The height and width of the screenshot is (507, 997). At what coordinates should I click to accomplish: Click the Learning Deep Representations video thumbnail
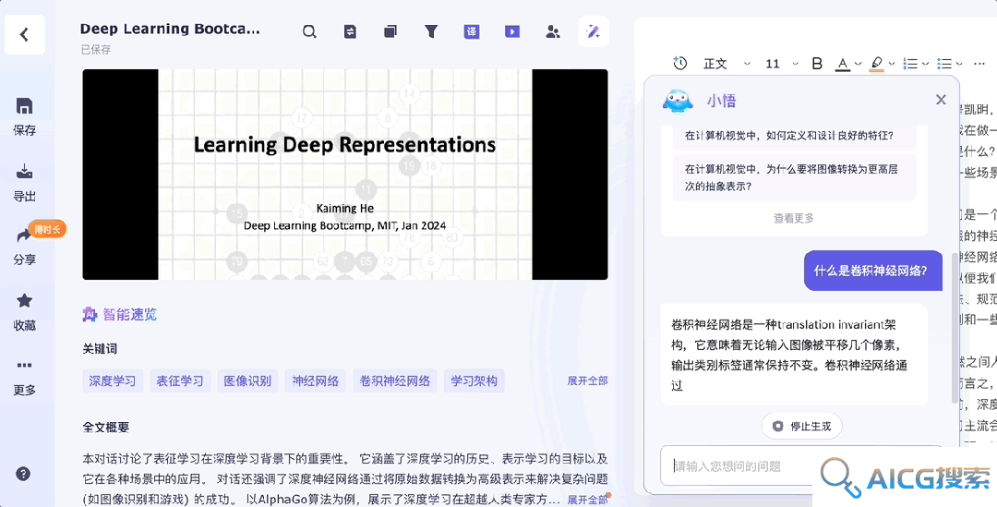[345, 175]
